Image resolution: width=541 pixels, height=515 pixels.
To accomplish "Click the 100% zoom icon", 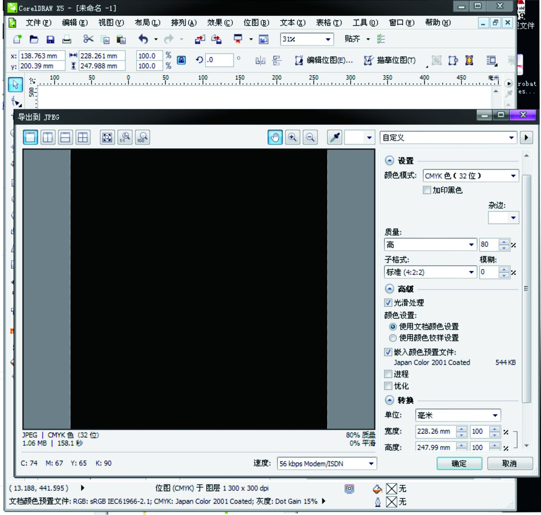I will [x=143, y=137].
